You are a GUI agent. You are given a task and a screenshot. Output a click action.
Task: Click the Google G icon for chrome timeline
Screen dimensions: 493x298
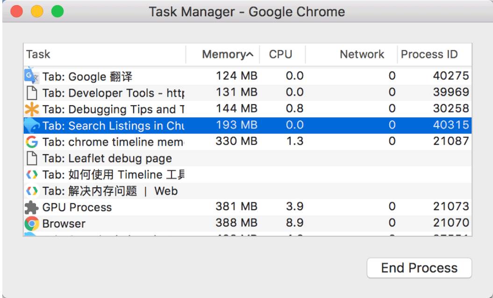click(x=31, y=142)
